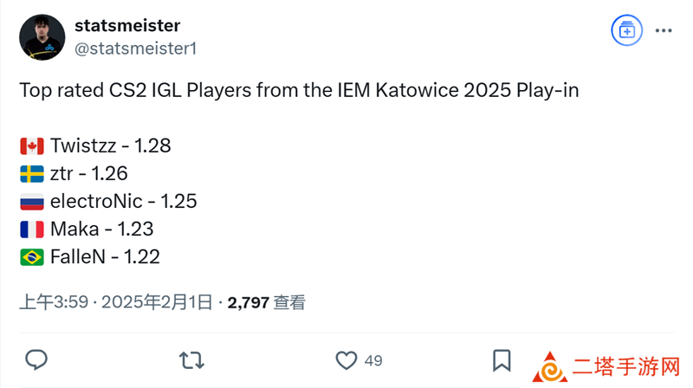Toggle the bookmark icon

502,360
